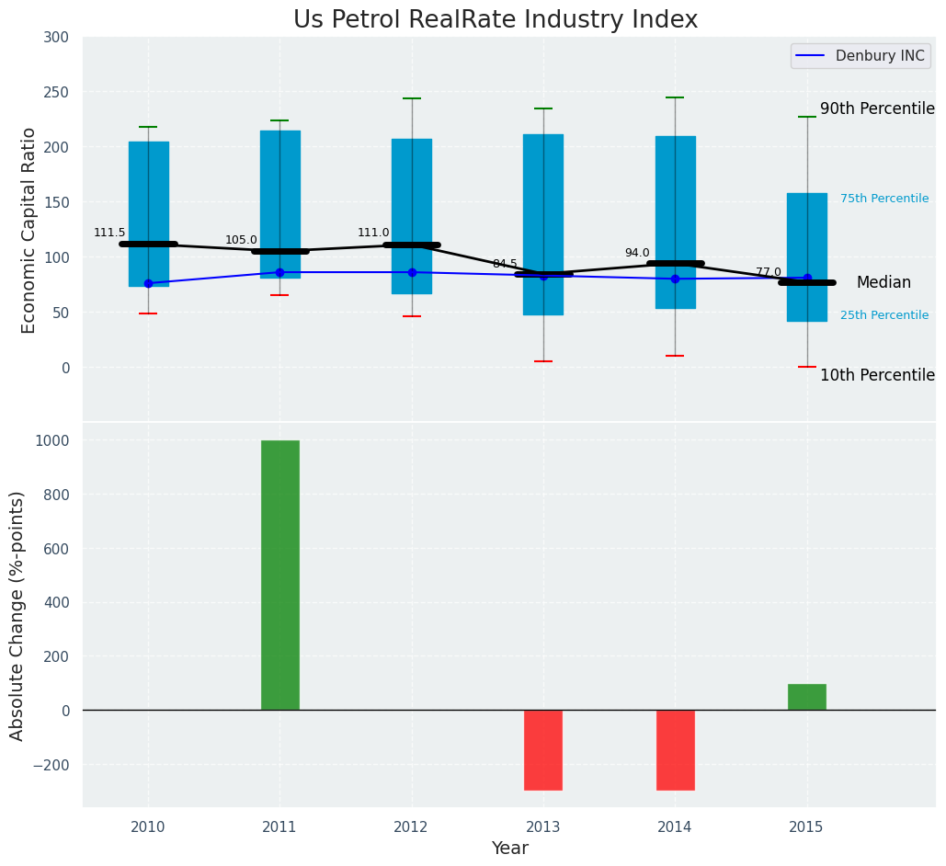This screenshot has height=866, width=946.
Task: Click the blue line sample in the legend
Action: coord(811,56)
